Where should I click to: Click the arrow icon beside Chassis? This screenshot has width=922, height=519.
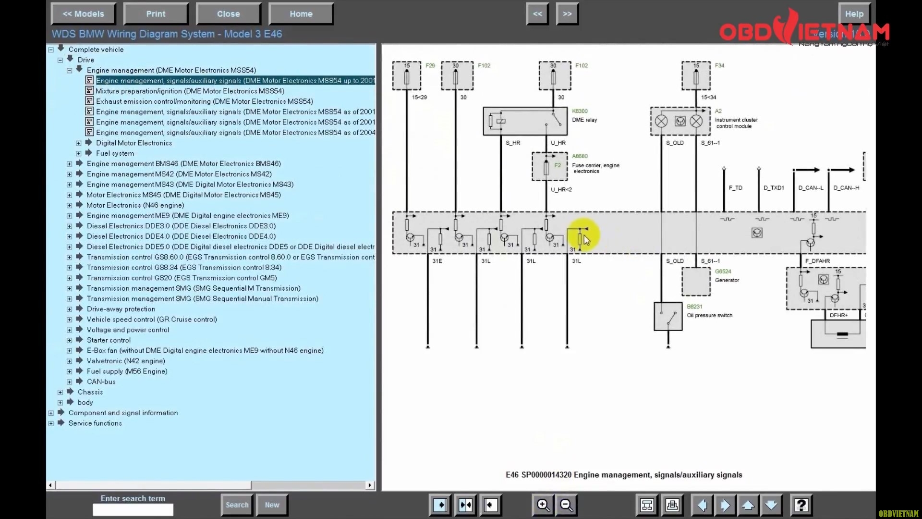[70, 392]
